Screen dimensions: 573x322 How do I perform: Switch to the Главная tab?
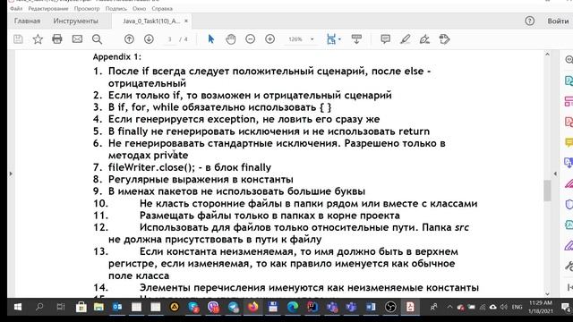(x=27, y=21)
